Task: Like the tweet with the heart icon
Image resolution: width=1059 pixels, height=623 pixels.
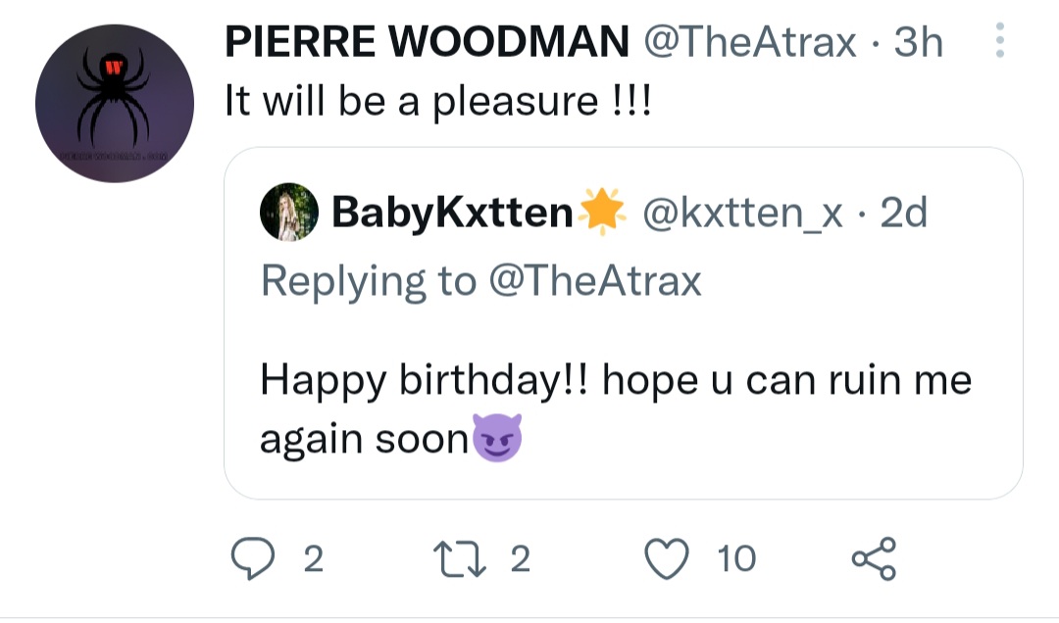Action: click(666, 558)
